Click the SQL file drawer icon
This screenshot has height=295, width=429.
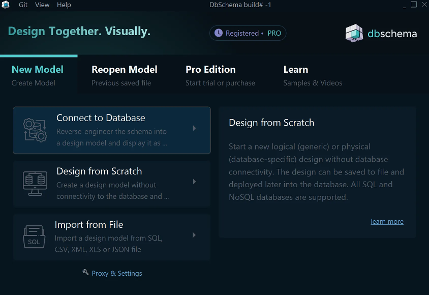tap(34, 237)
